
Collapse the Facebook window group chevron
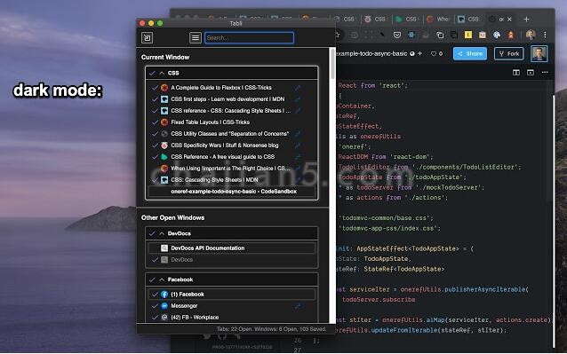162,279
